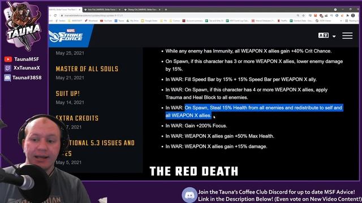Screen dimensions: 362x203
Task: Click 'WEAPON X allies gain +50% Max Health'
Action: 220,136
